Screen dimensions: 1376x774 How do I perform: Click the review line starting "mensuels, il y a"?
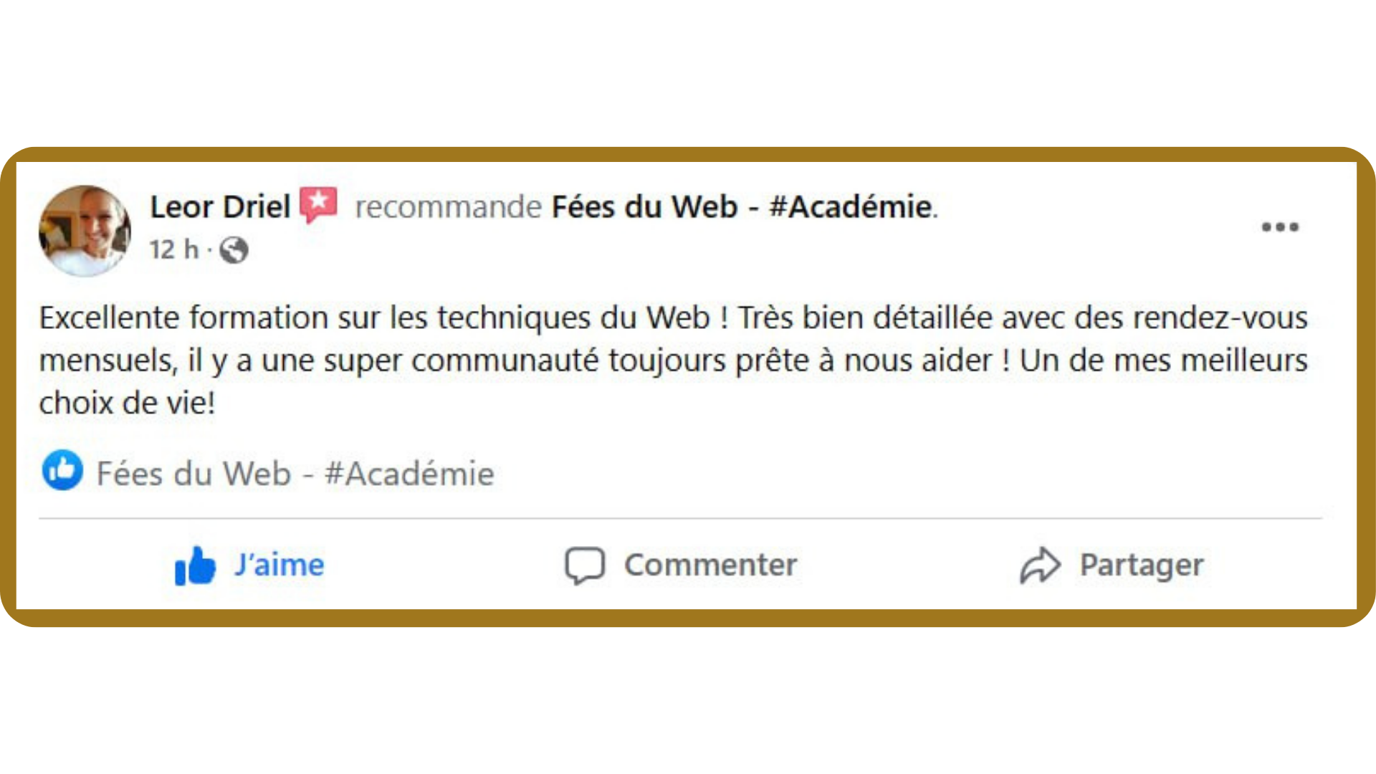673,360
